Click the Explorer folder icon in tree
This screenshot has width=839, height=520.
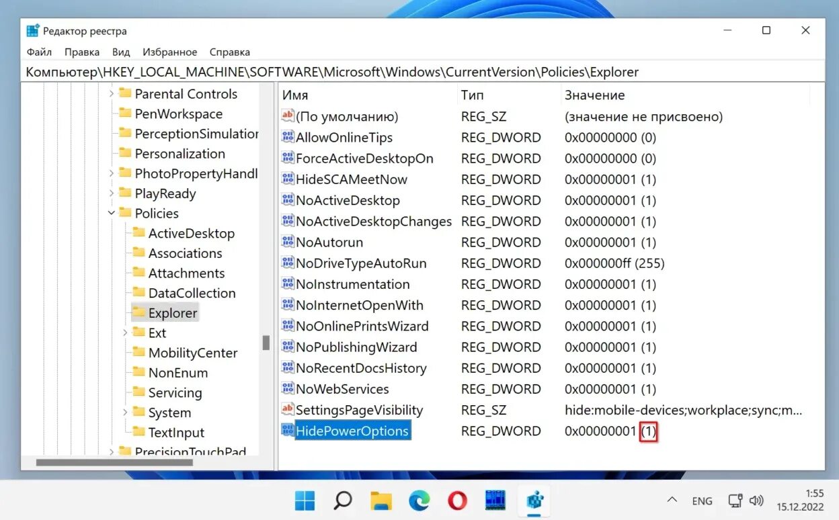point(138,312)
